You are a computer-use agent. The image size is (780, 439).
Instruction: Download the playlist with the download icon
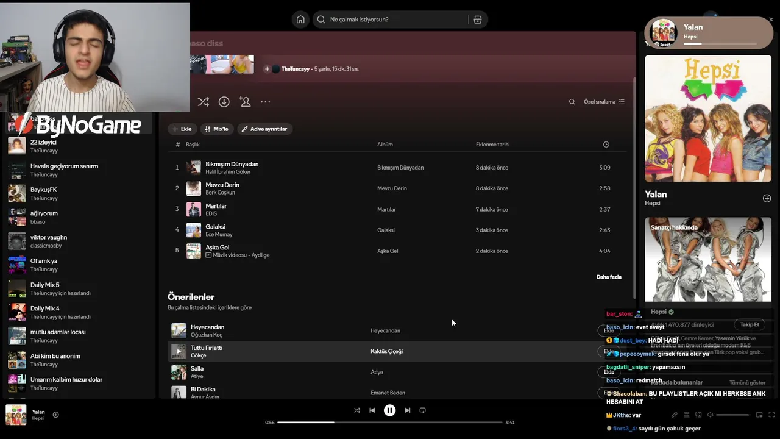click(224, 102)
